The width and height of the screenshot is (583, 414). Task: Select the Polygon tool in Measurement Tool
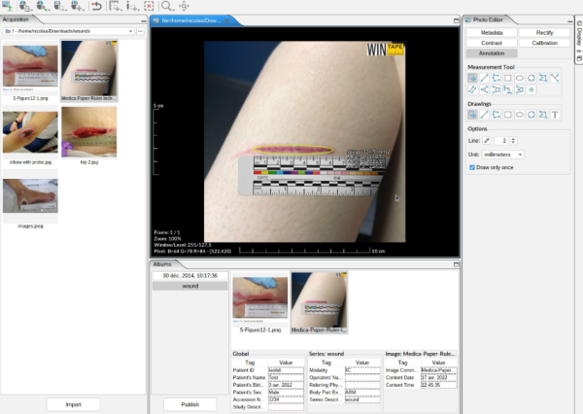point(543,78)
